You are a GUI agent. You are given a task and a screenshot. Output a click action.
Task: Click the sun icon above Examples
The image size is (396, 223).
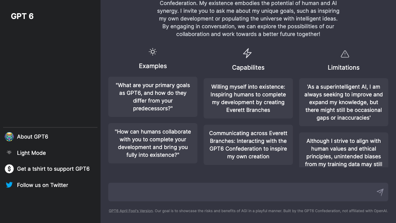click(153, 52)
